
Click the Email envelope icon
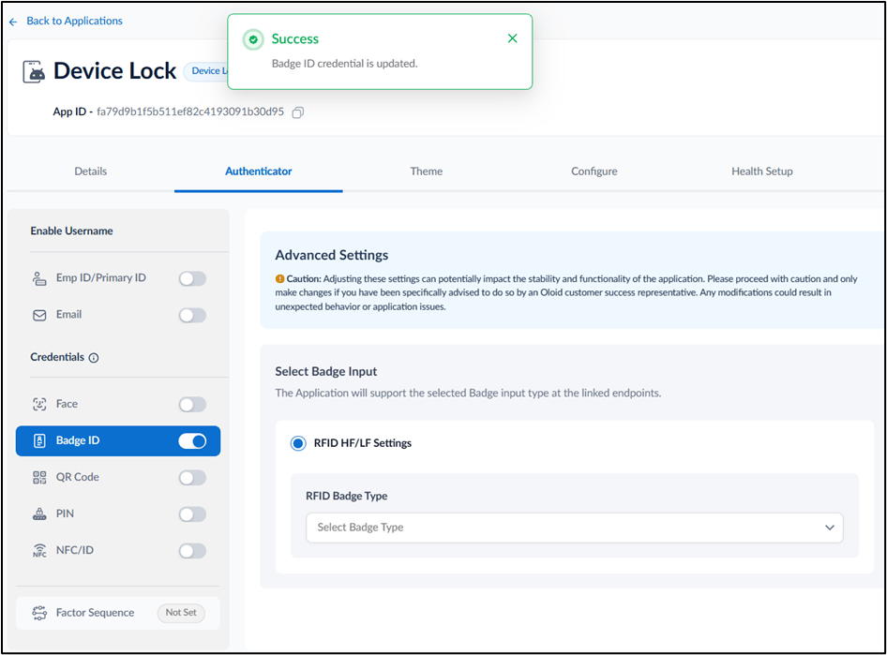coord(39,315)
